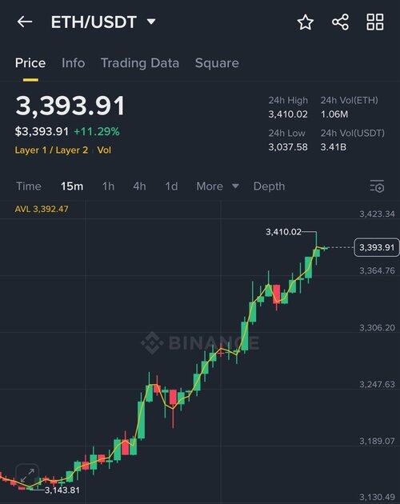400x504 pixels.
Task: Select the Price tab
Action: [x=30, y=63]
